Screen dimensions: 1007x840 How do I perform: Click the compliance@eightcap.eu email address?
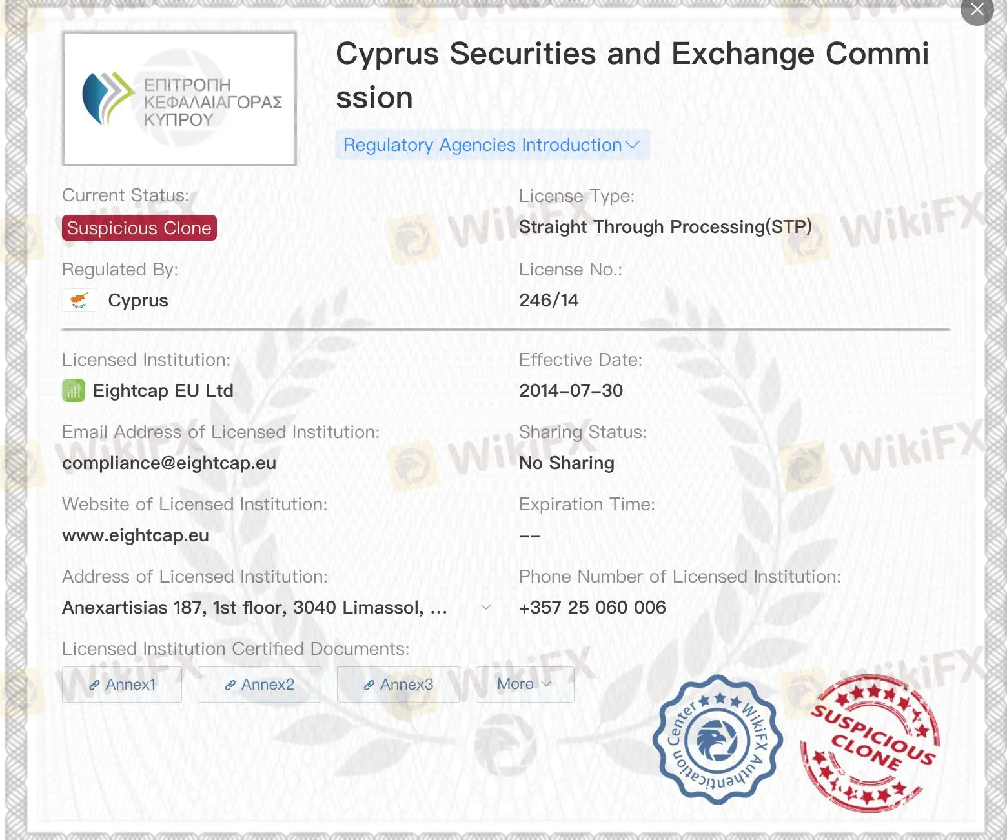tap(169, 463)
